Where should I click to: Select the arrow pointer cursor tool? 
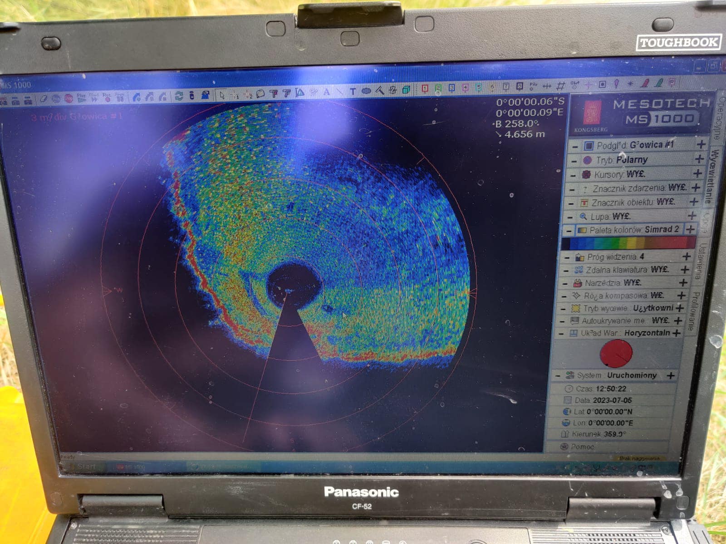pyautogui.click(x=221, y=95)
